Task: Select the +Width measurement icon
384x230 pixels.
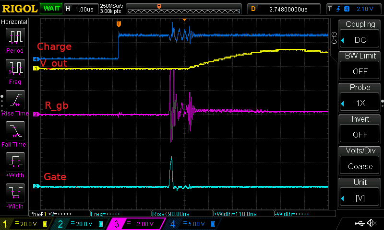Action: tap(15, 162)
